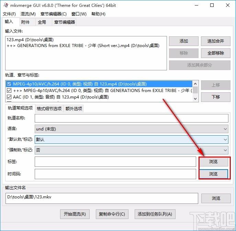The image size is (236, 231).
Task: Click the 移除 button
Action: [x=184, y=53]
